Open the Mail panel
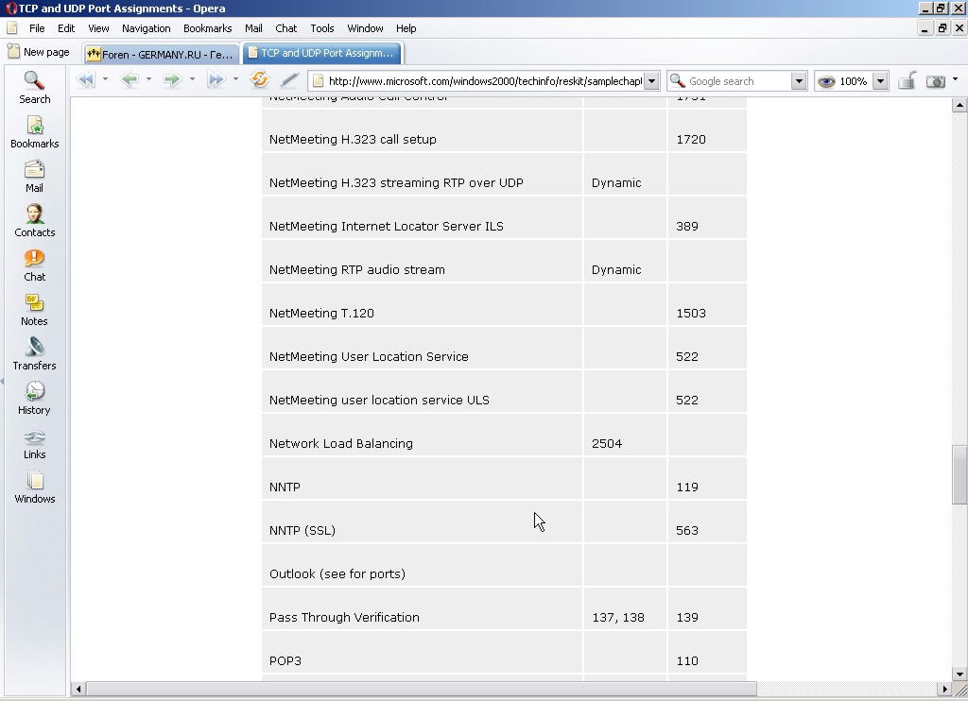The image size is (968, 701). [x=35, y=177]
